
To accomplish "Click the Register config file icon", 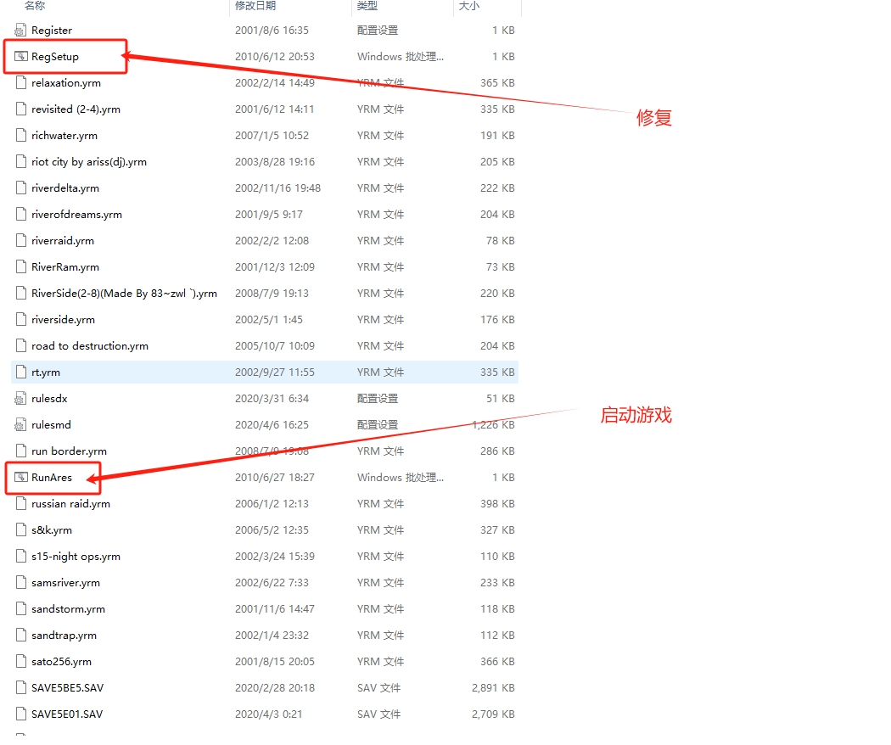I will [x=20, y=31].
